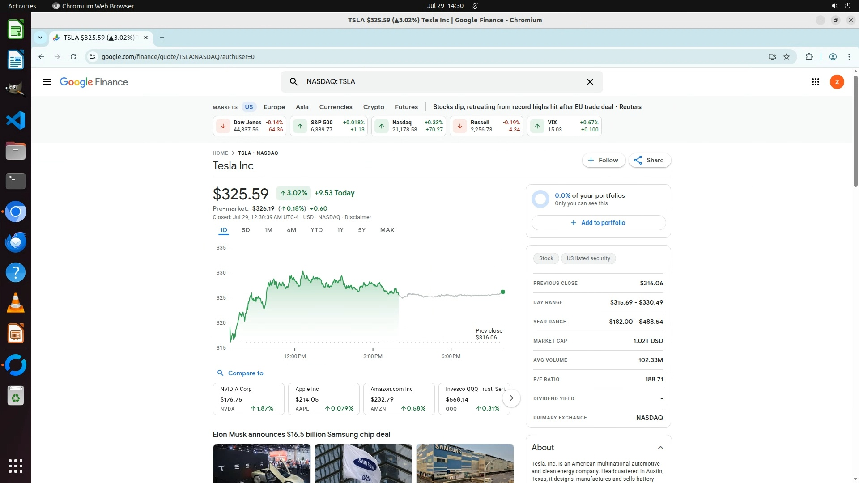Switch chart to 5Y range

[361, 230]
